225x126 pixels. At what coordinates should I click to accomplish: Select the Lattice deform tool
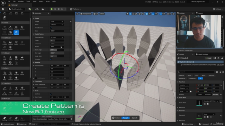point(10,78)
